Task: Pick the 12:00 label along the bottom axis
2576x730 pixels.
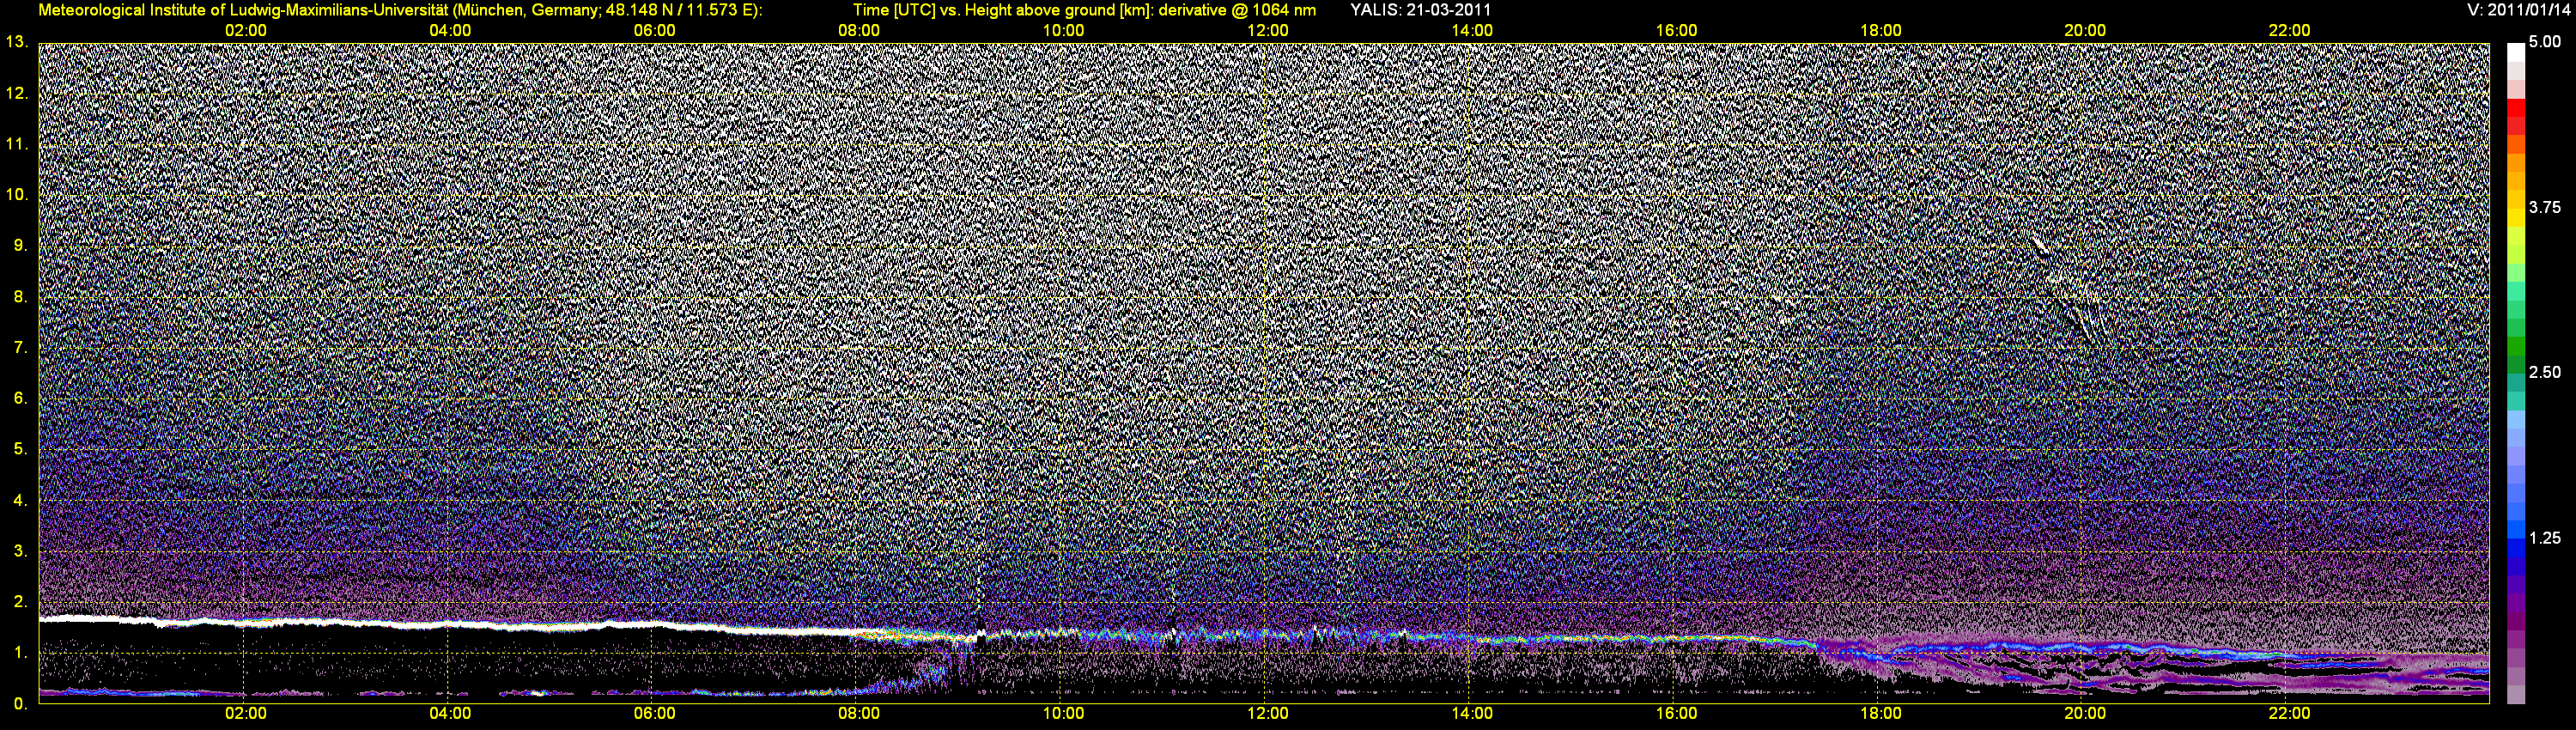Action: [1267, 714]
